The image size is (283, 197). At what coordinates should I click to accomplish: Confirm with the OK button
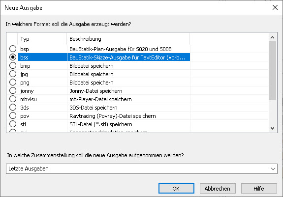(x=176, y=189)
